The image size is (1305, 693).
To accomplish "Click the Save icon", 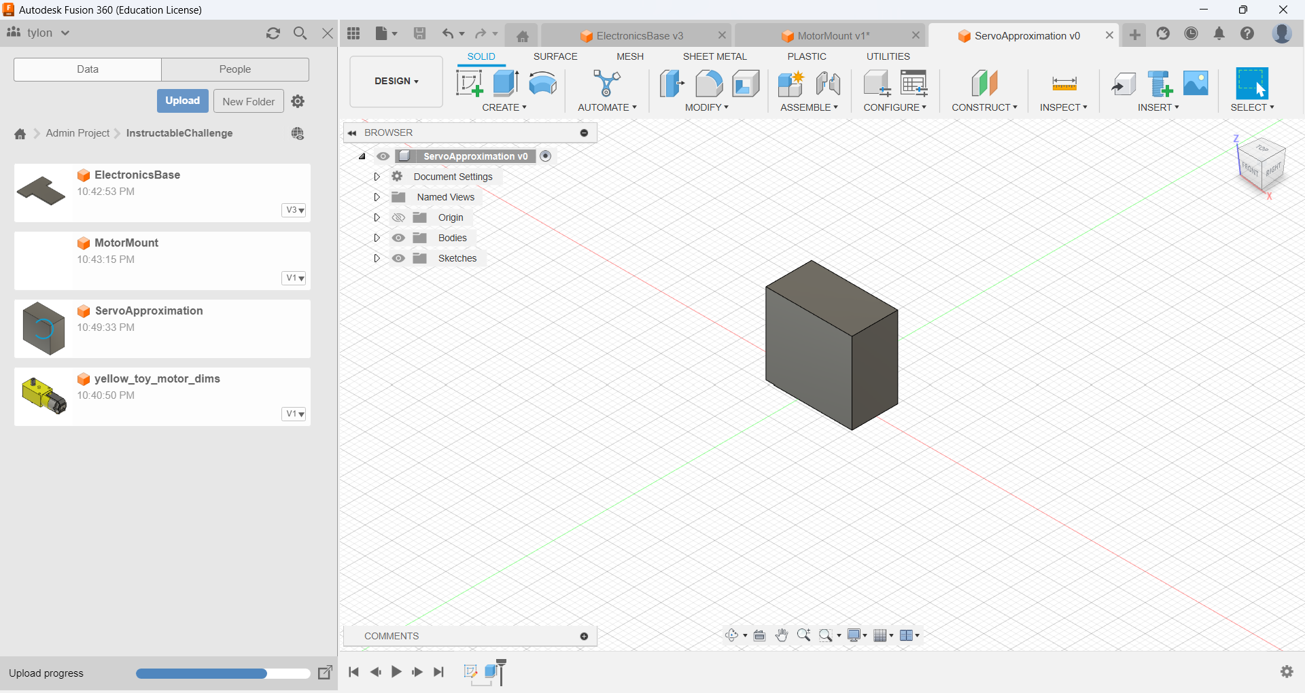I will tap(420, 33).
